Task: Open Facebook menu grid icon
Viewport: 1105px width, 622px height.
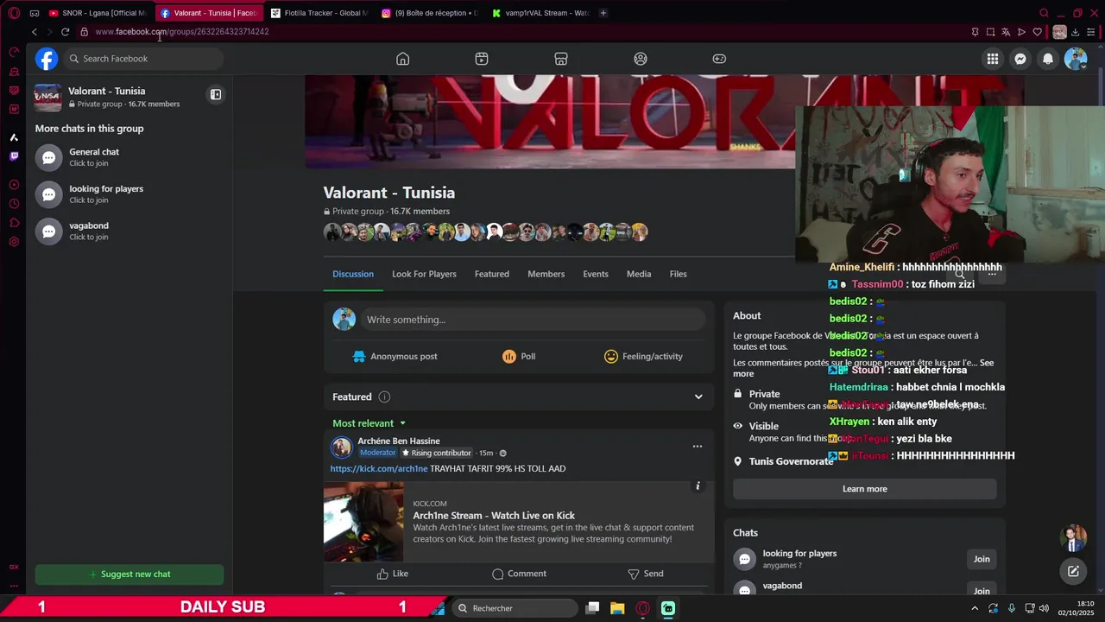Action: coord(993,59)
